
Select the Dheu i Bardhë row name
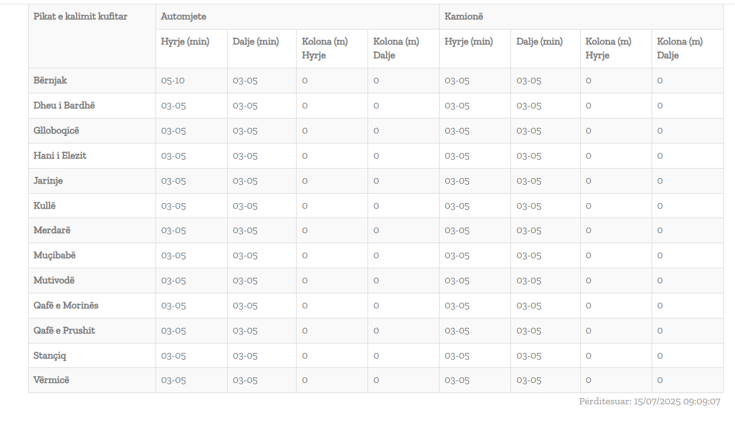pyautogui.click(x=64, y=106)
